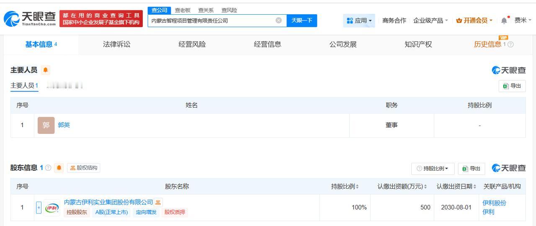The width and height of the screenshot is (536, 226).
Task: Switch to the 经营信息 tab
Action: [x=268, y=44]
